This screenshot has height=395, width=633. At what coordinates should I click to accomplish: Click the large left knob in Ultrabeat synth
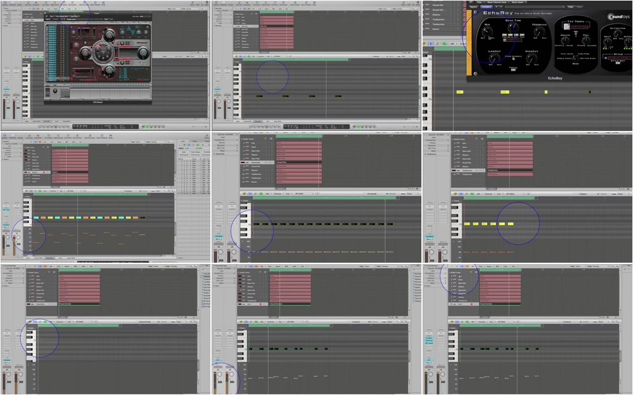(85, 52)
